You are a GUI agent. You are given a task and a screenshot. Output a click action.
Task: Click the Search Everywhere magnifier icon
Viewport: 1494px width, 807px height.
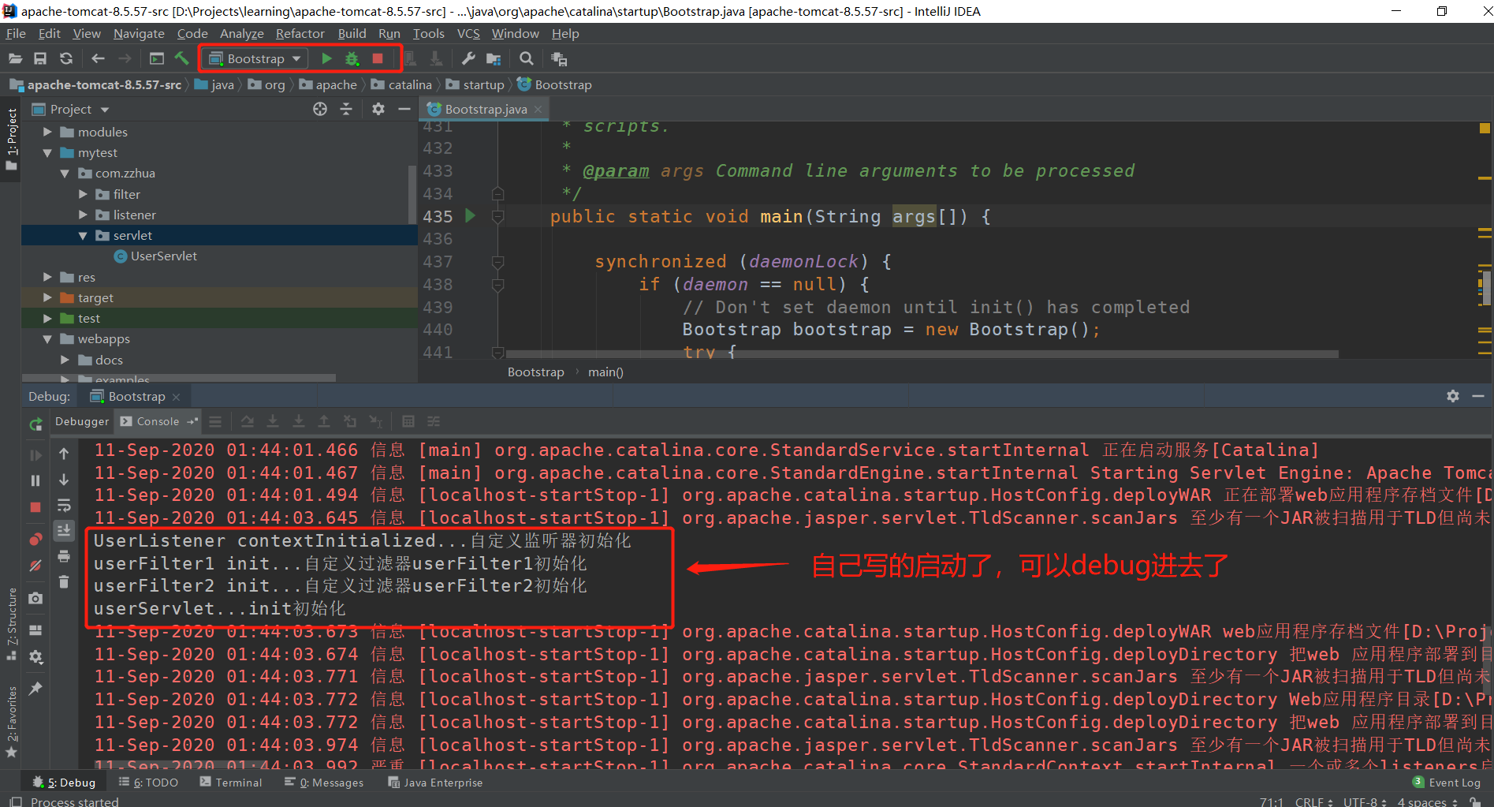527,59
